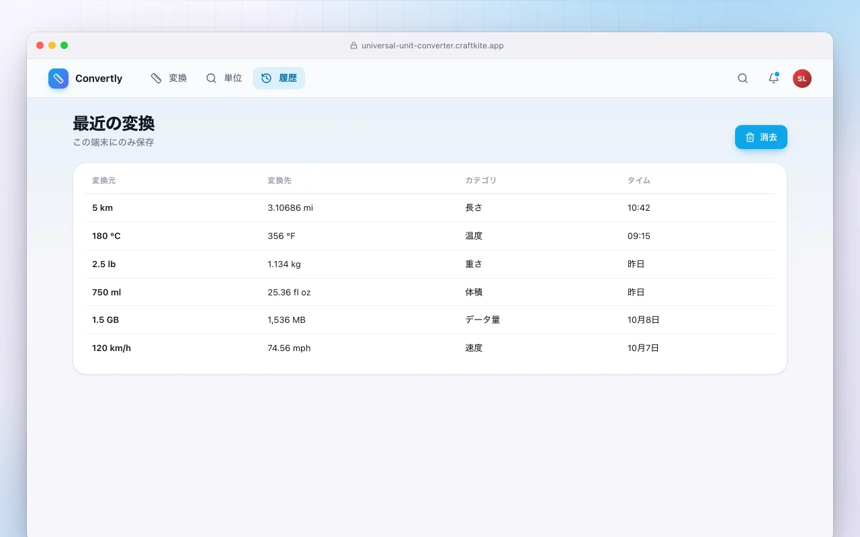Click the 長さ category cell

tap(474, 208)
